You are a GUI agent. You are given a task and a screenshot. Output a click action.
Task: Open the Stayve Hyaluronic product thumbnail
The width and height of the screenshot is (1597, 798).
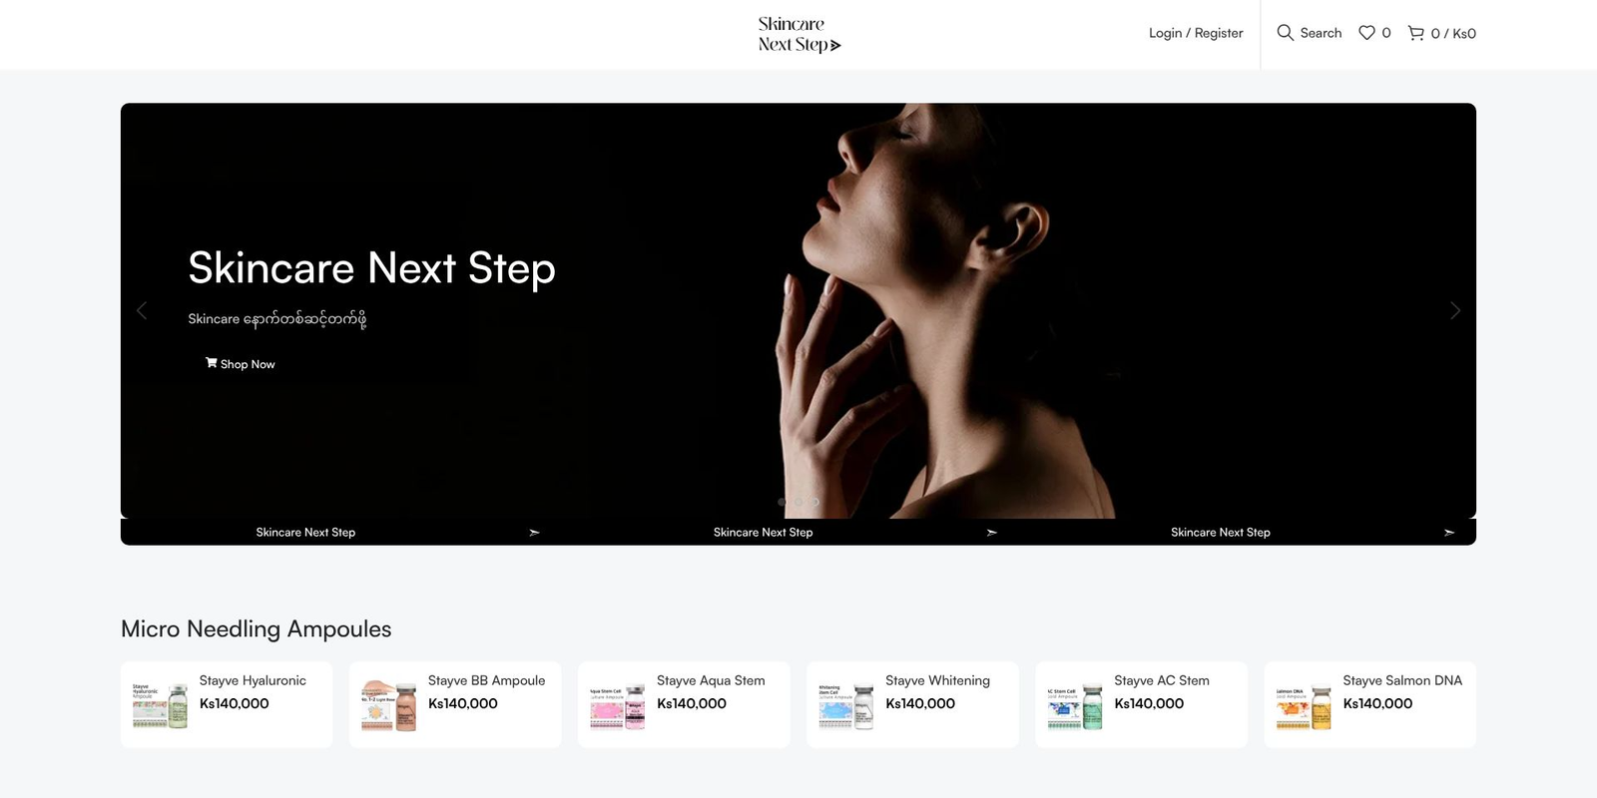[161, 705]
